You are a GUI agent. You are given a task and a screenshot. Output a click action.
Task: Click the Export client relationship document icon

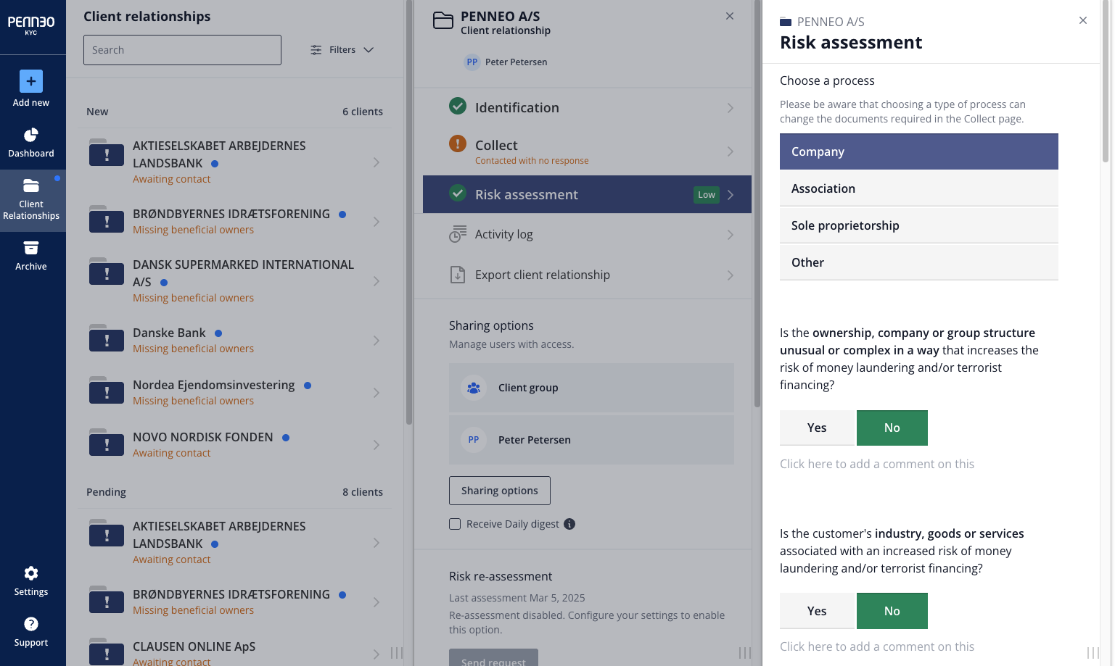tap(458, 275)
